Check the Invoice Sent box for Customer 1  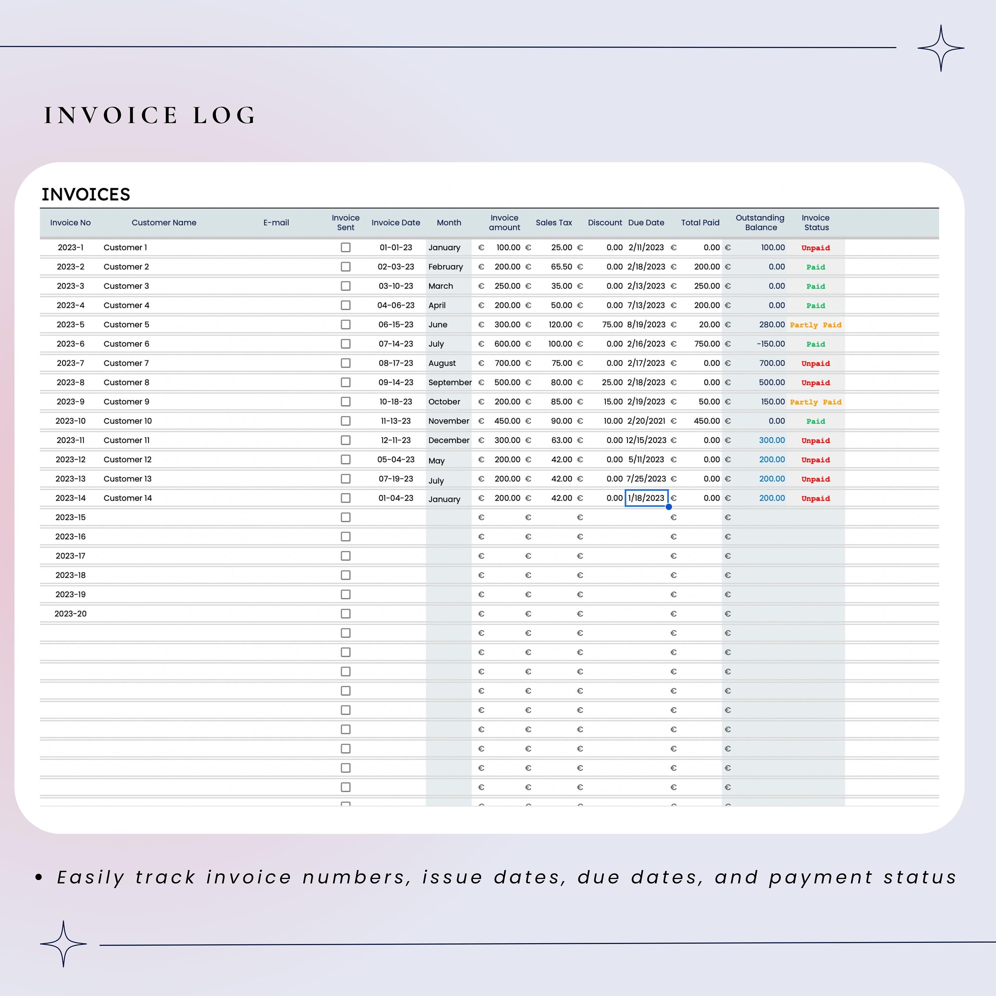pos(345,247)
